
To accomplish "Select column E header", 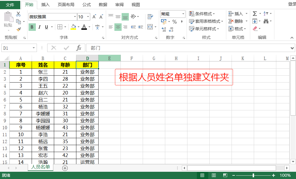I will (x=109, y=58).
